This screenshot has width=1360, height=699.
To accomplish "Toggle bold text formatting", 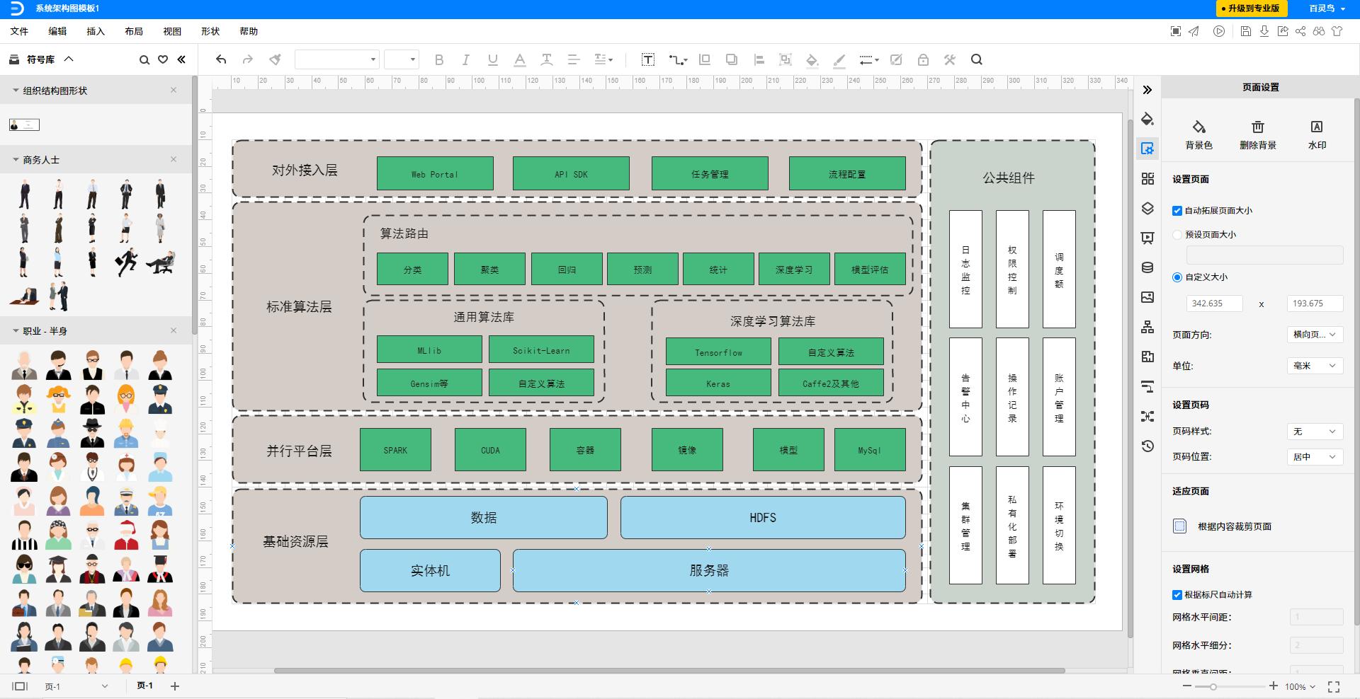I will click(438, 59).
